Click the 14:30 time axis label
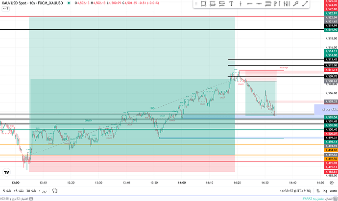This screenshot has width=338, height=201. (x=265, y=183)
